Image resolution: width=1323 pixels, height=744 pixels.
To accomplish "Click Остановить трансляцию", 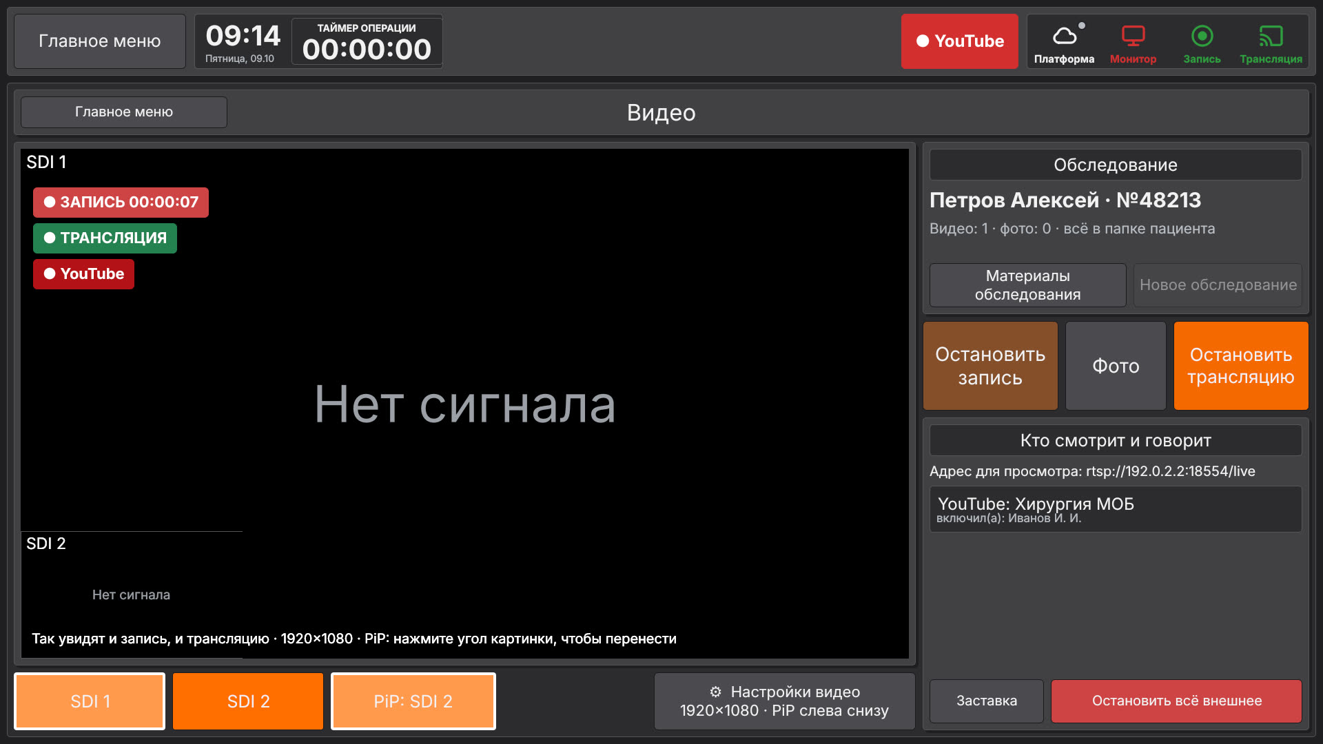I will point(1240,366).
